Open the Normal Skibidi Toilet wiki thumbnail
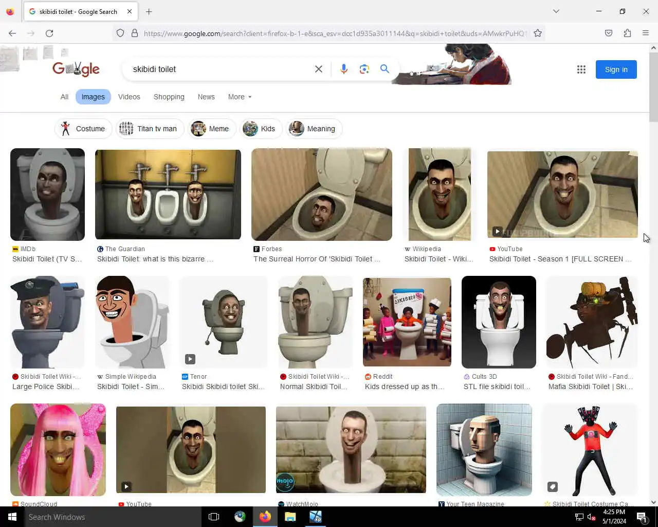 pyautogui.click(x=315, y=322)
